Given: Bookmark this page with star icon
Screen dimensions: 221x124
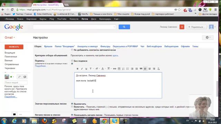Looking at the screenshot, I should tap(179, 10).
